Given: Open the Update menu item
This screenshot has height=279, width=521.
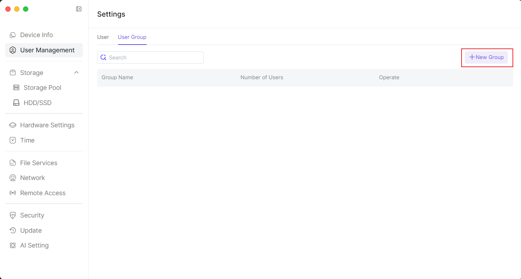Looking at the screenshot, I should tap(31, 231).
